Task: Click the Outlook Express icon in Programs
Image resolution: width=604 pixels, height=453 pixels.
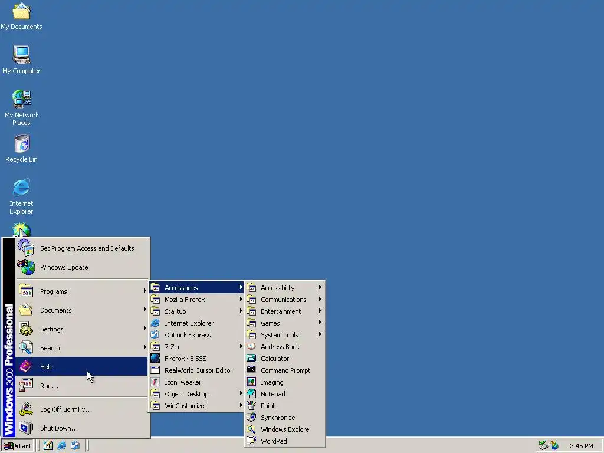Action: (x=155, y=335)
